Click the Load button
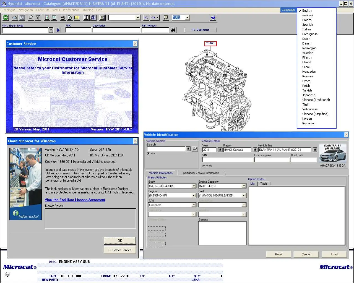Viewport: 354px width, 283px height. coord(334,254)
